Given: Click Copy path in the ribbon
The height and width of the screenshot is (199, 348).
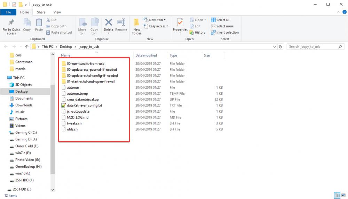Looking at the screenshot, I should pyautogui.click(x=56, y=26).
